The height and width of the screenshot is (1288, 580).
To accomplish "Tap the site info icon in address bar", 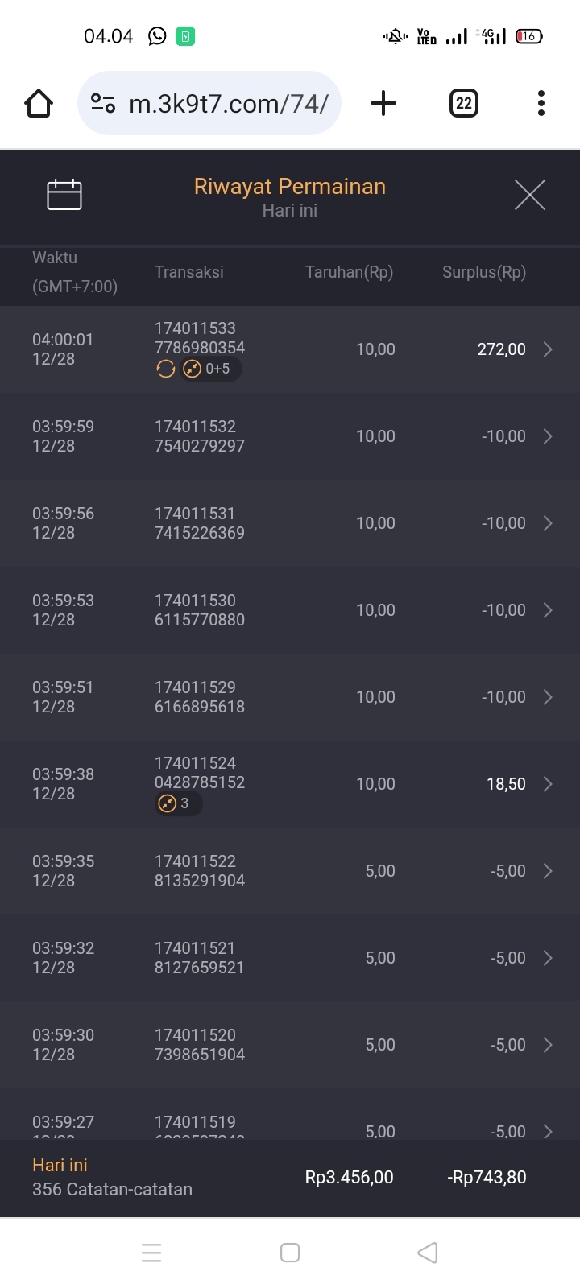I will pyautogui.click(x=103, y=104).
